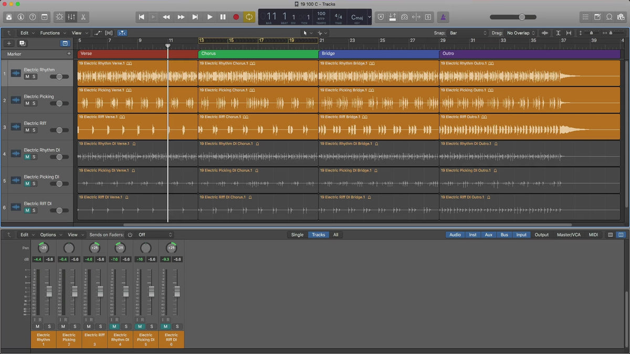Open the Snap dropdown set to Bar
The height and width of the screenshot is (354, 630).
tap(467, 33)
